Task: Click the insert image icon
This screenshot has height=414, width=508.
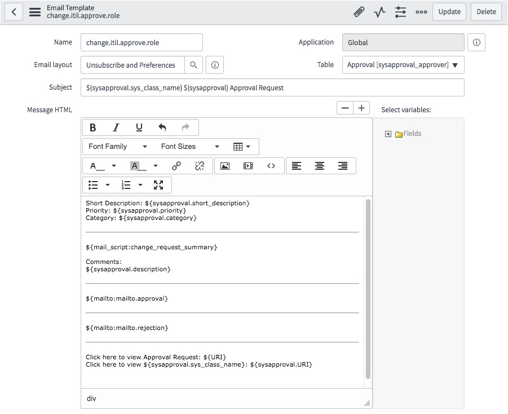Action: pyautogui.click(x=225, y=166)
